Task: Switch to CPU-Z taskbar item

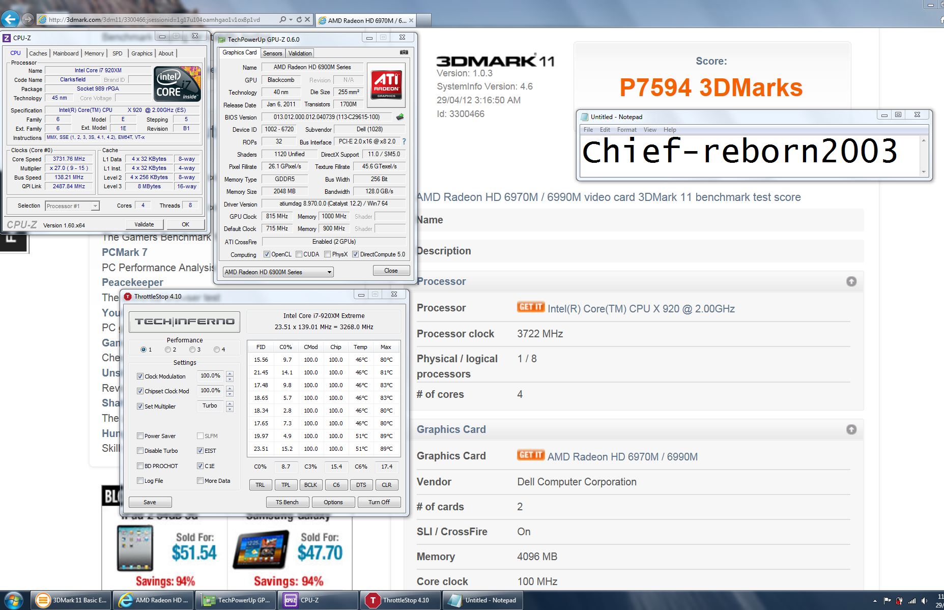Action: (x=319, y=600)
